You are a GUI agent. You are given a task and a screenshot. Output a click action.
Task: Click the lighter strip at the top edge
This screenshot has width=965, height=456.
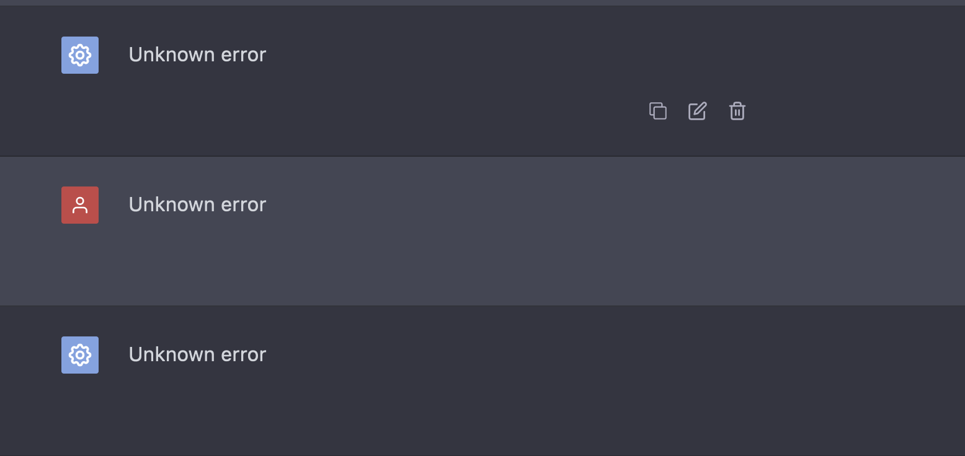pos(482,2)
